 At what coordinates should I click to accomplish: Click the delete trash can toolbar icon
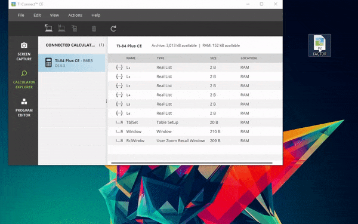tap(94, 29)
